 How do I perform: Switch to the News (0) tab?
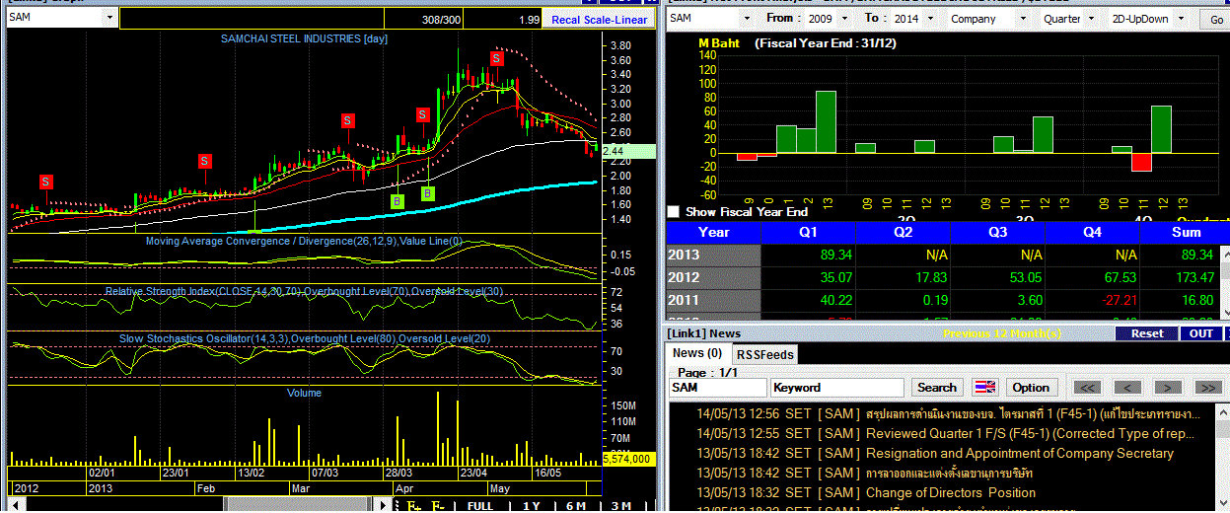(697, 353)
